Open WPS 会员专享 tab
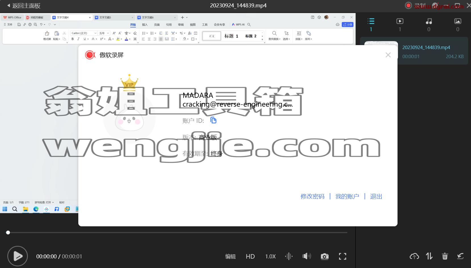 [x=219, y=25]
